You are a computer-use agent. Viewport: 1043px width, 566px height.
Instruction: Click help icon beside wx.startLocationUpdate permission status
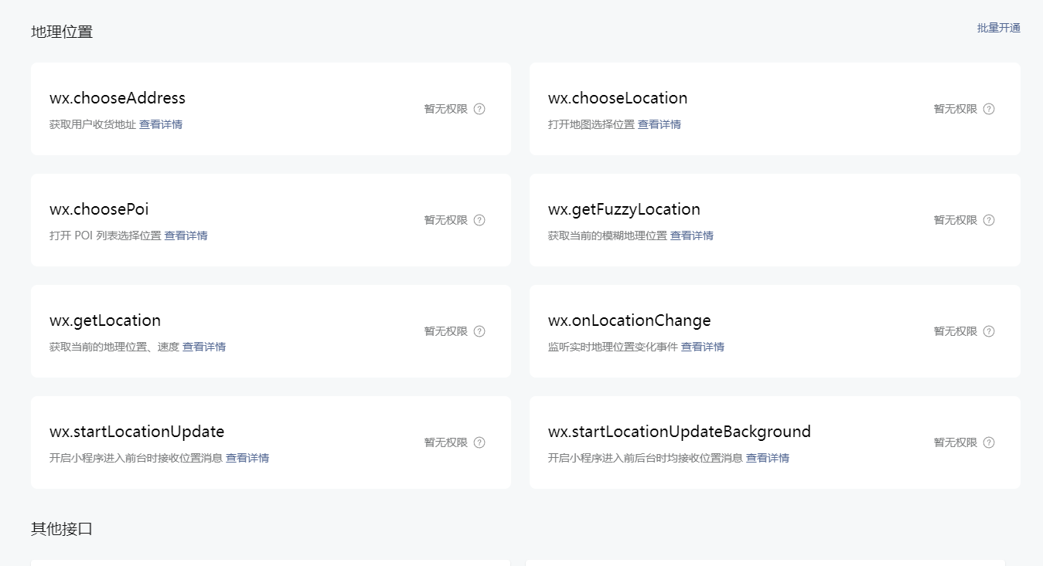click(x=479, y=442)
